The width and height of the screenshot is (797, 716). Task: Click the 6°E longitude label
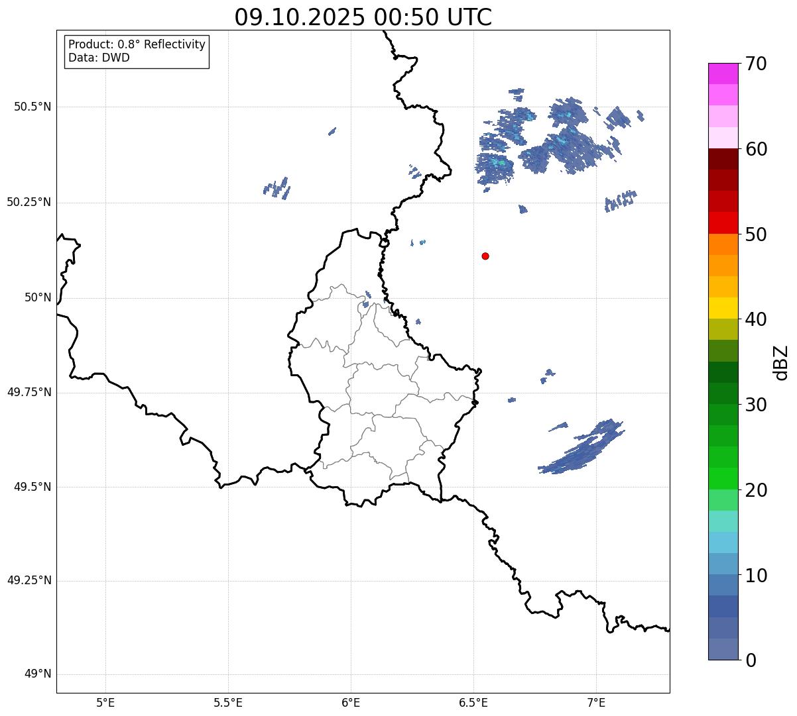(x=351, y=702)
